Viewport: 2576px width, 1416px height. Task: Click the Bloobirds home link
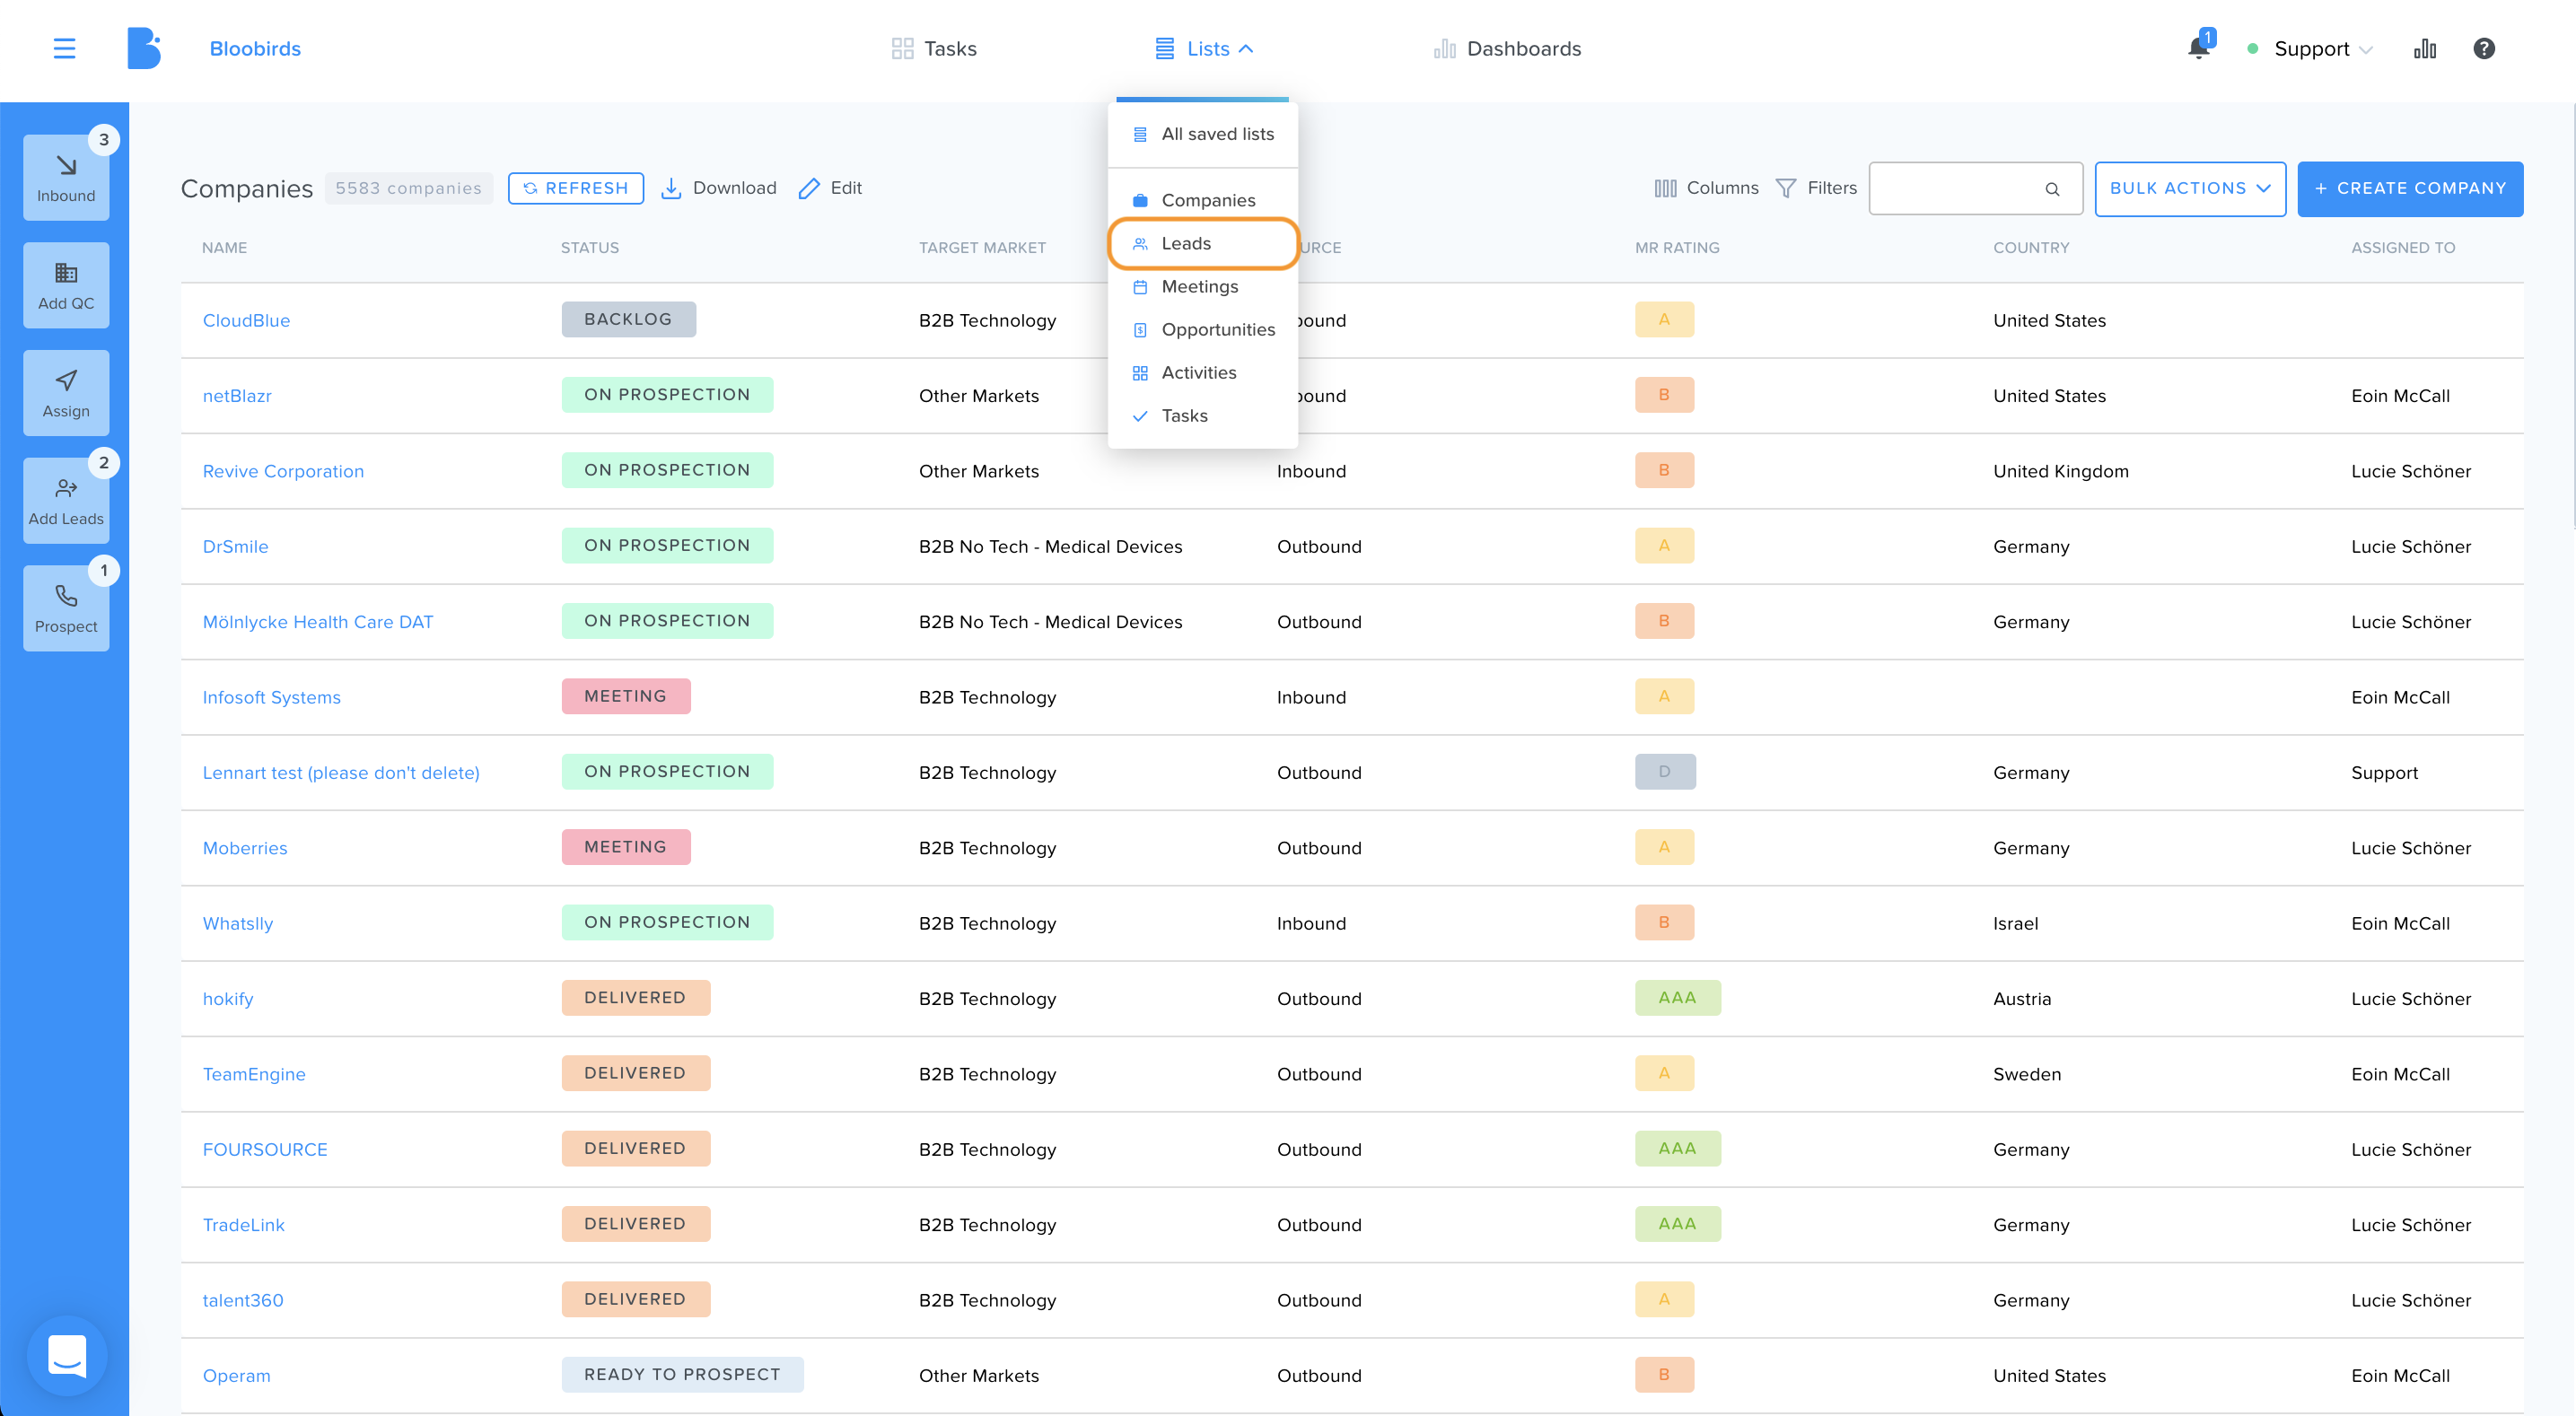[255, 48]
